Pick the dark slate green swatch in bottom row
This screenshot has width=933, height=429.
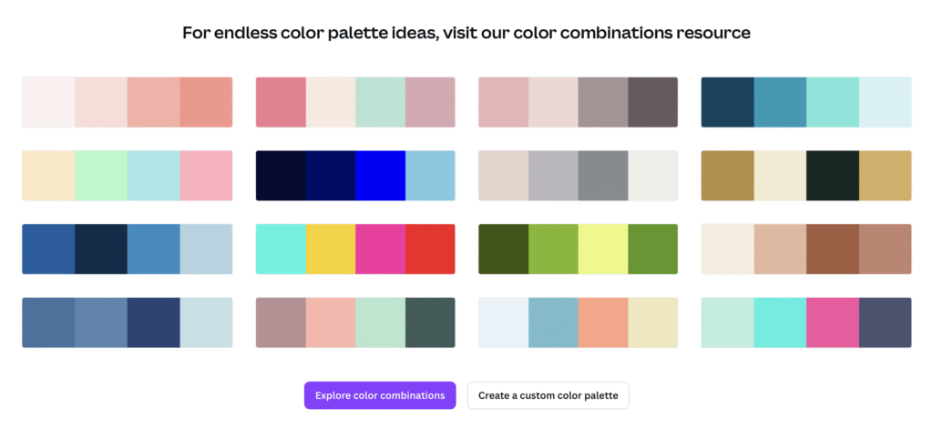(x=430, y=322)
